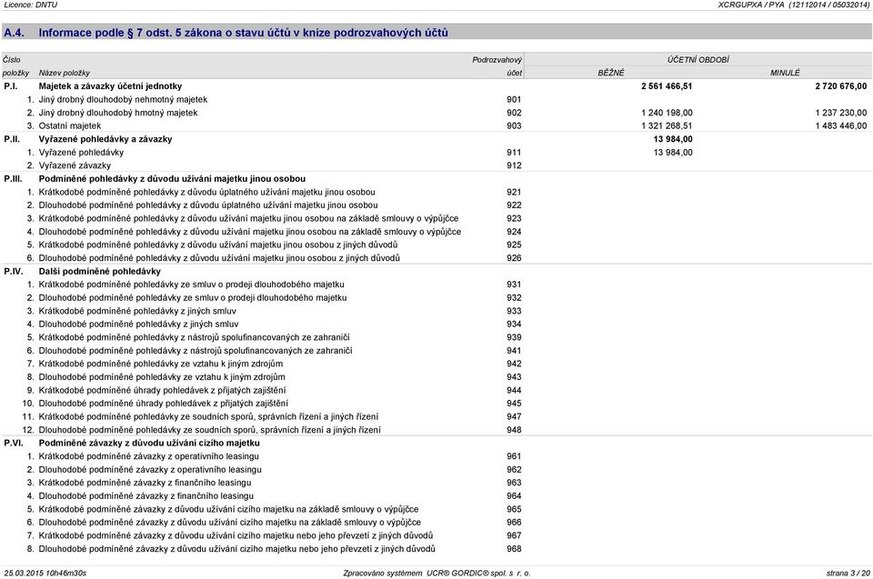Click the value 2 720 676,00
The width and height of the screenshot is (873, 579).
(x=840, y=86)
